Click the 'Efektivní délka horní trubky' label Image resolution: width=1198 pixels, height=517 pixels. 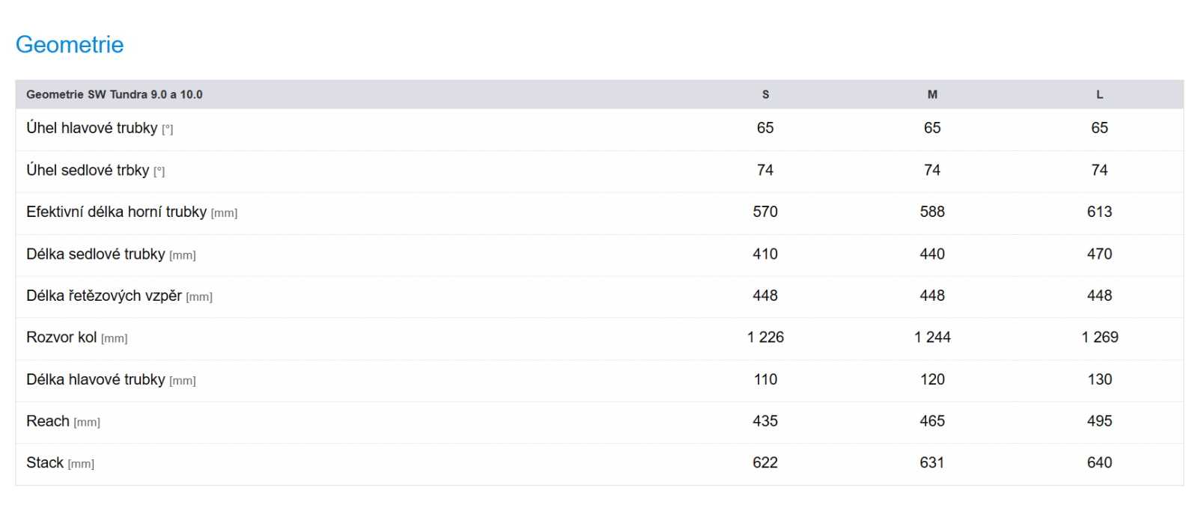pyautogui.click(x=116, y=212)
